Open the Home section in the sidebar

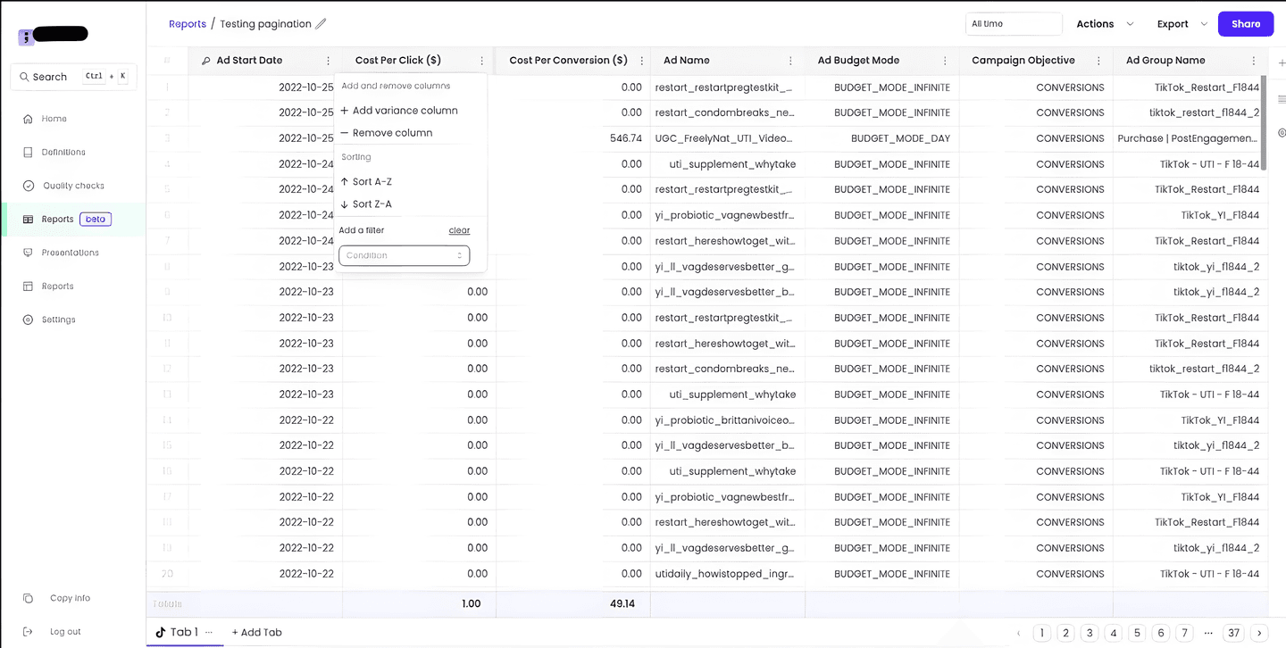coord(54,118)
